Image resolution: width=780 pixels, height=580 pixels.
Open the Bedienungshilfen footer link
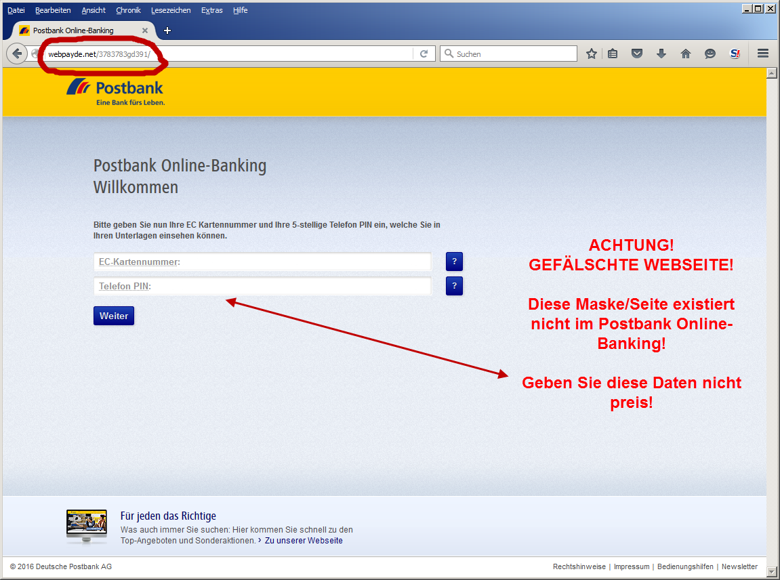(x=685, y=566)
